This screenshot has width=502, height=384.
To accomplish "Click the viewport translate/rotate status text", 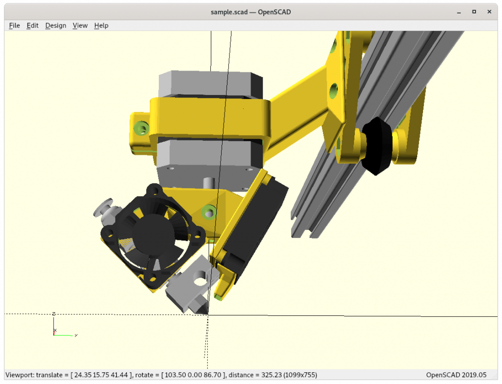I will [161, 375].
